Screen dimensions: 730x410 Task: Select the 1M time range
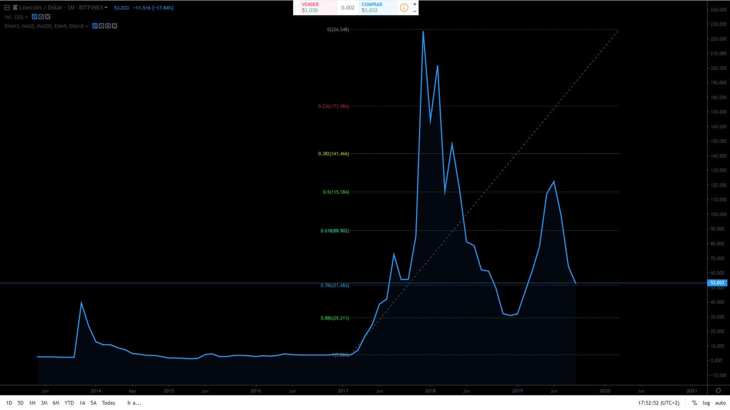(32, 403)
